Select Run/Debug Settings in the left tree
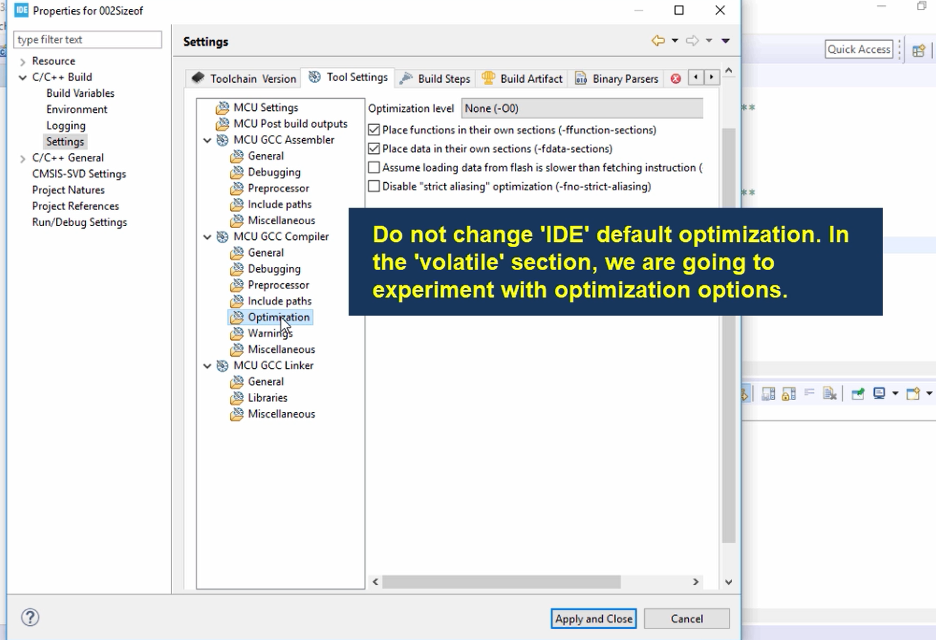Screen dimensions: 936x640 [x=80, y=222]
